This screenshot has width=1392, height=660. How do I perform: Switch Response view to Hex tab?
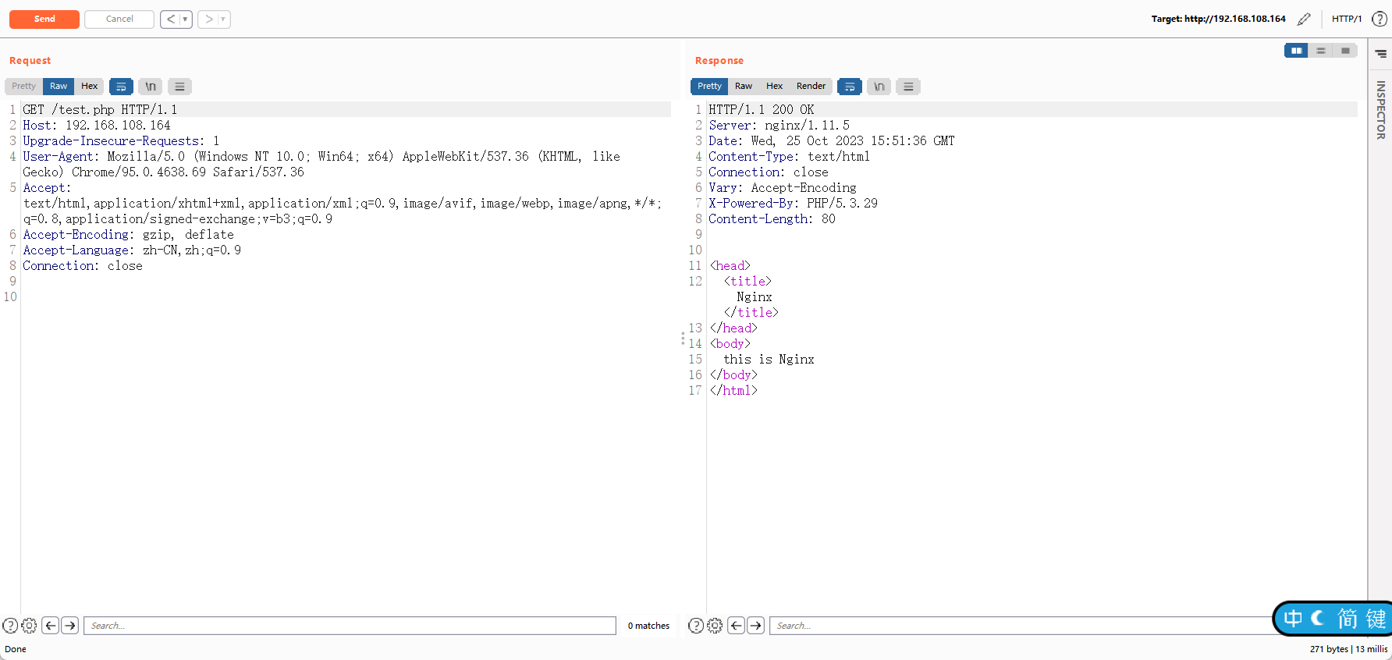774,86
